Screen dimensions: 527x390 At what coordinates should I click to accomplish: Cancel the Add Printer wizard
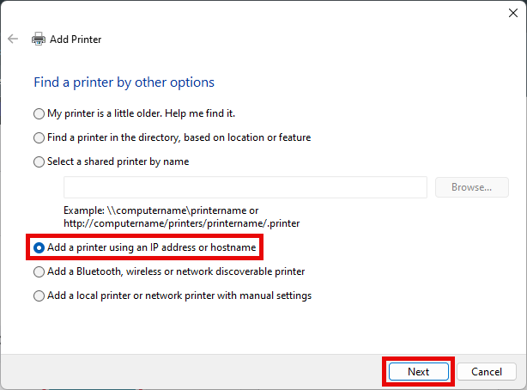486,371
